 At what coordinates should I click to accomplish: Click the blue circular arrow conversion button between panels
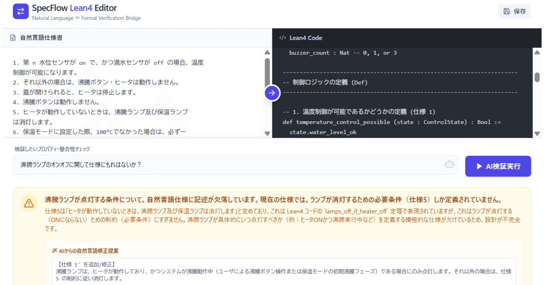(272, 93)
